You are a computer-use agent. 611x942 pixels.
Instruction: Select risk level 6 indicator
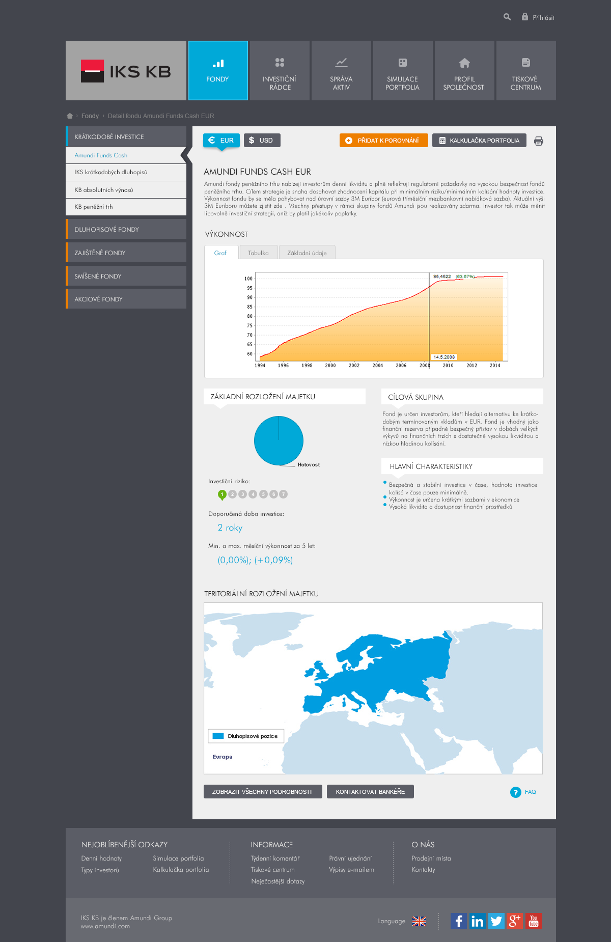click(273, 494)
